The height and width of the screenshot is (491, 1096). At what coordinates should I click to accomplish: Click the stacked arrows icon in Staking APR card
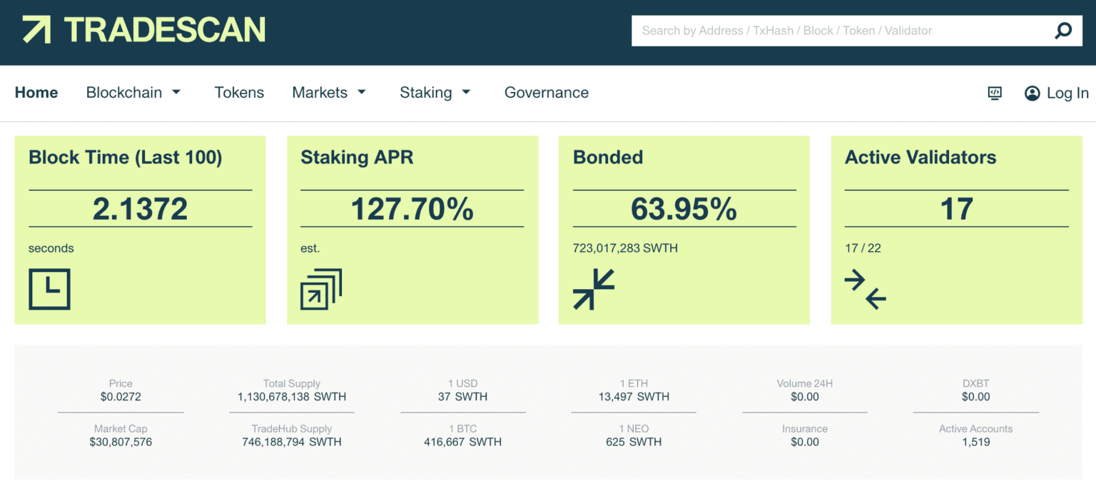pyautogui.click(x=321, y=289)
